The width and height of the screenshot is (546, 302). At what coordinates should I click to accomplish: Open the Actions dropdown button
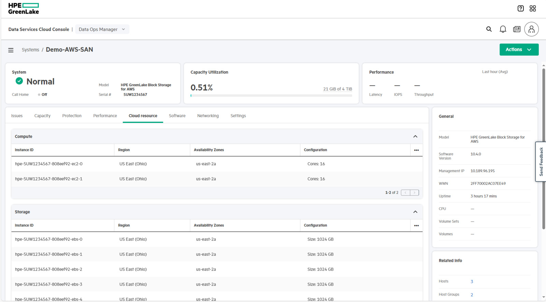coord(519,49)
